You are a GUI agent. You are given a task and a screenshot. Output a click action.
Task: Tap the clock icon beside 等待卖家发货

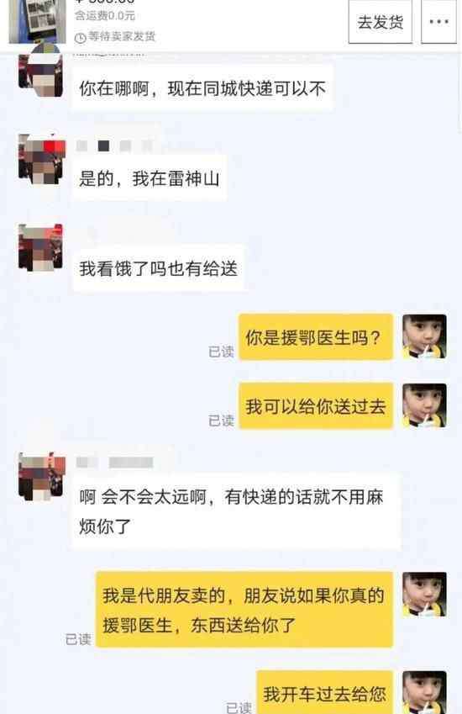pyautogui.click(x=80, y=38)
